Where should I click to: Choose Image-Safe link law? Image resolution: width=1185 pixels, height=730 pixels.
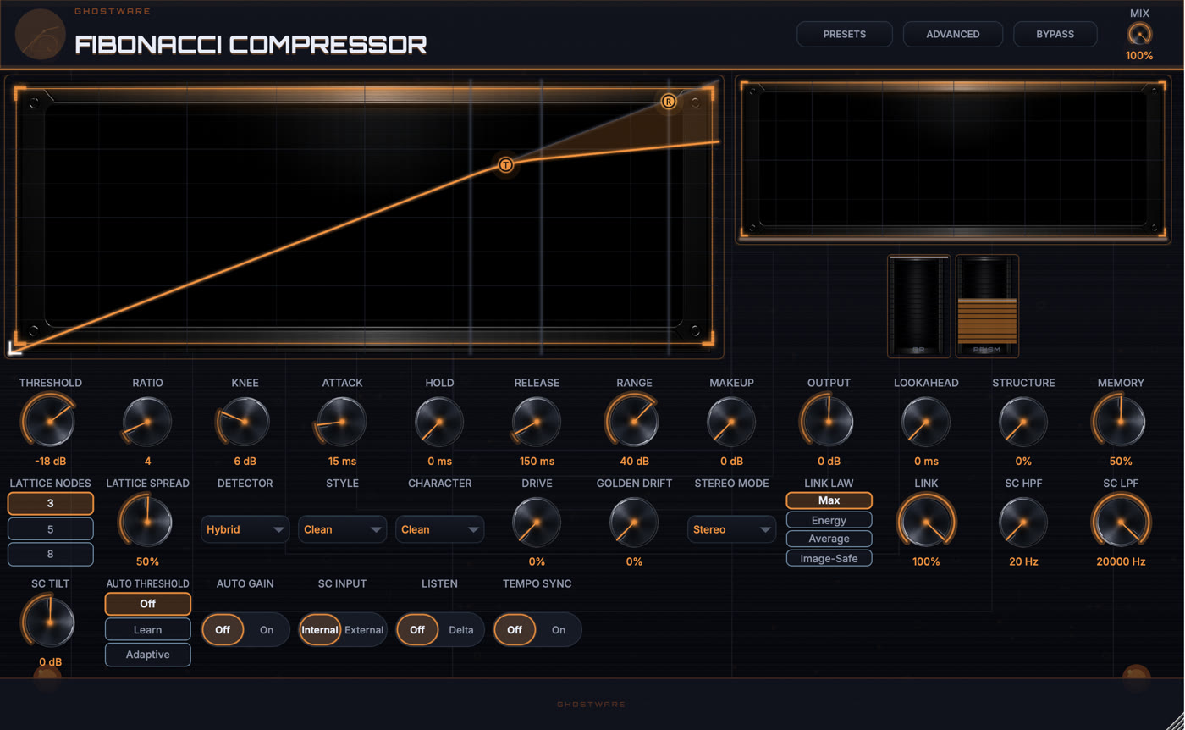[x=829, y=558]
